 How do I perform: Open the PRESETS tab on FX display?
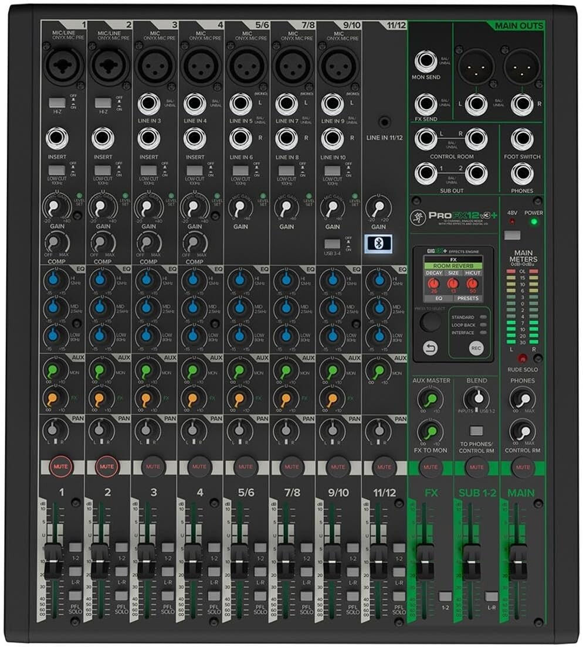[468, 298]
